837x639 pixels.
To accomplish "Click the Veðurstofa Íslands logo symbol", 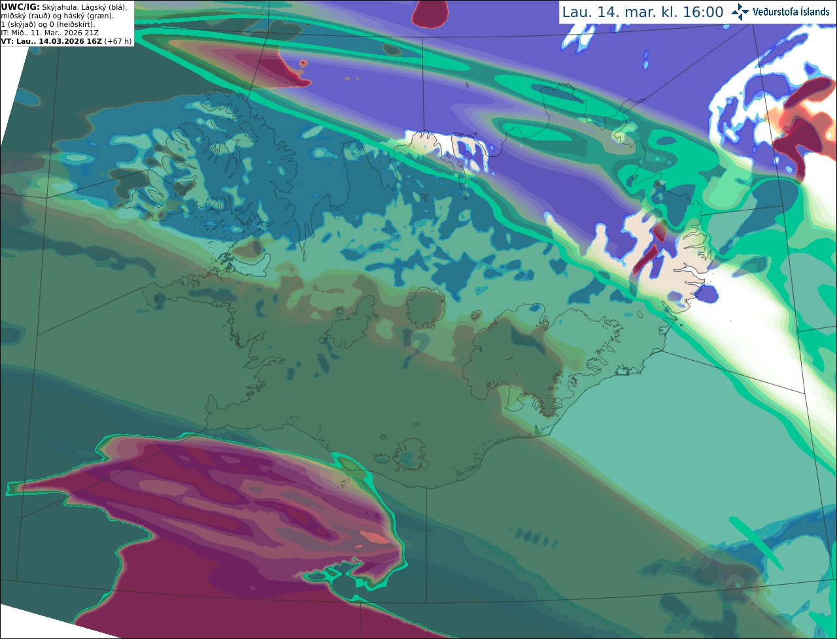I will pyautogui.click(x=740, y=12).
